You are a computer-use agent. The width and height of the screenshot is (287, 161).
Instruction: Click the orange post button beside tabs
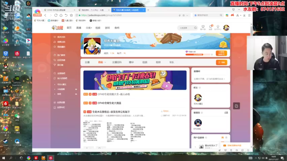click(x=221, y=62)
